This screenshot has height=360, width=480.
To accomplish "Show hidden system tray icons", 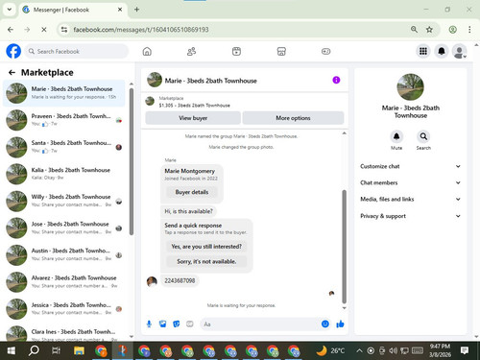I will point(359,350).
